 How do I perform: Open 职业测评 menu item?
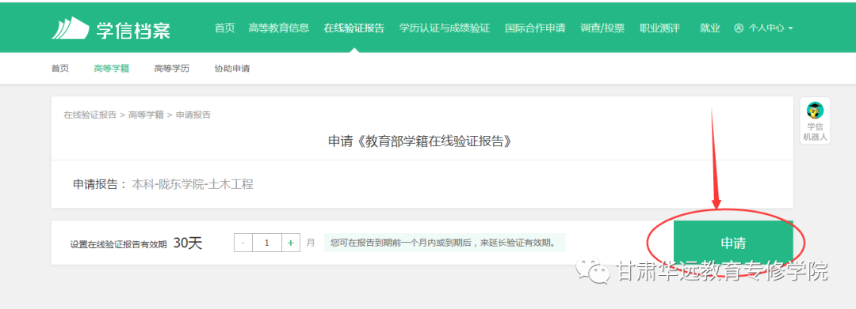point(659,28)
